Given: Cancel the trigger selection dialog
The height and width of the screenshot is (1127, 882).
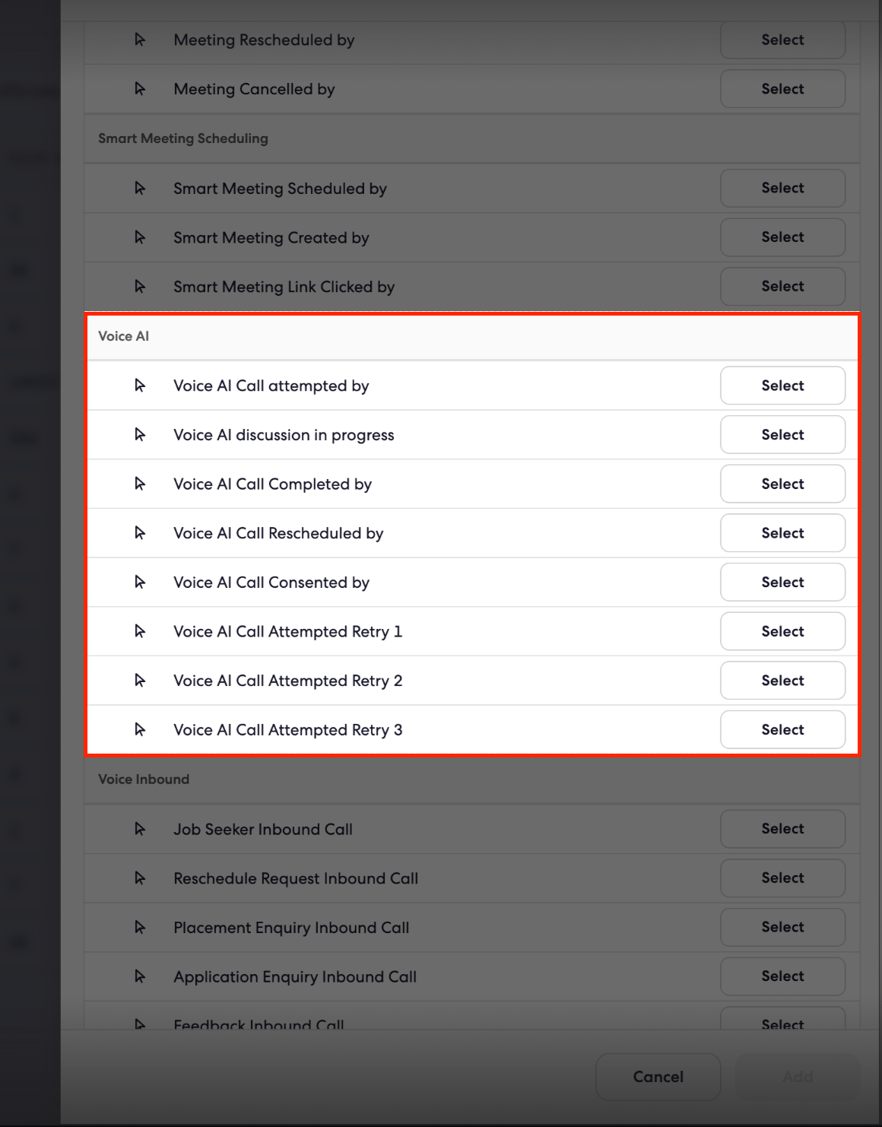Looking at the screenshot, I should click(x=658, y=1077).
